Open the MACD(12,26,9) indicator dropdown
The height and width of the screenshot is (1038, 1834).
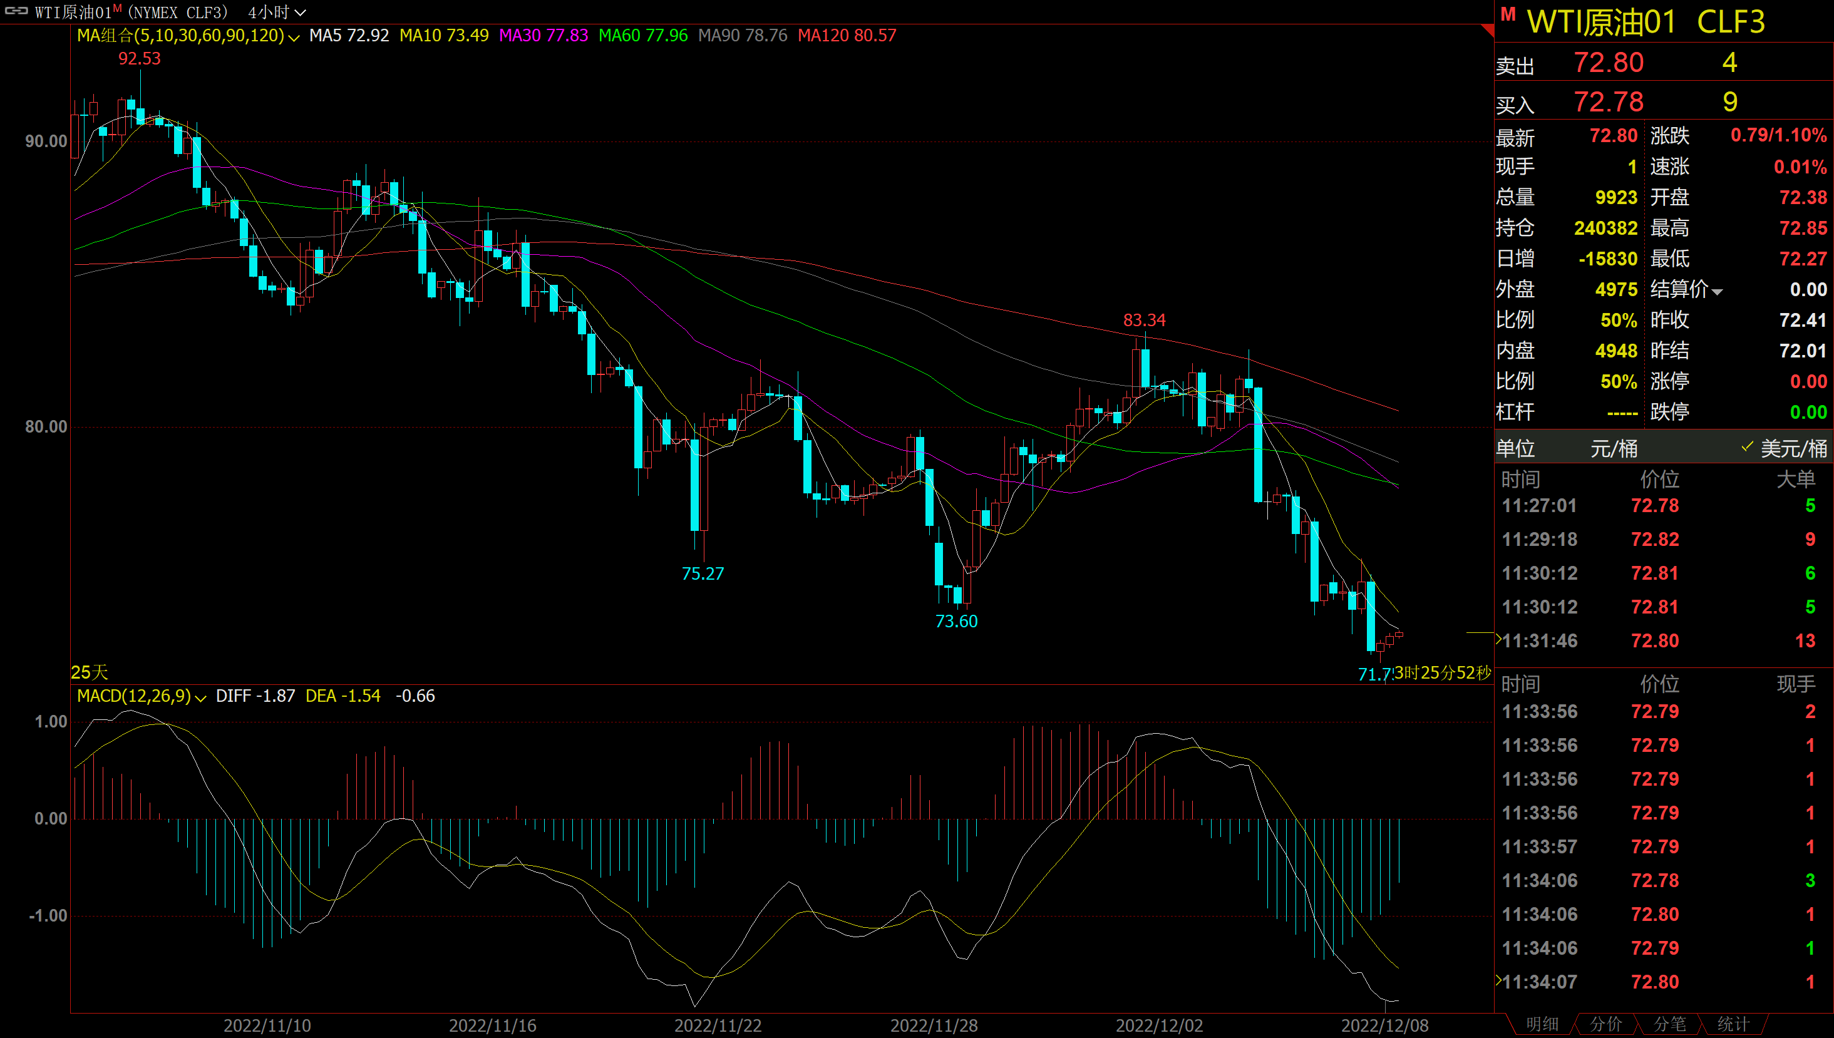click(200, 698)
